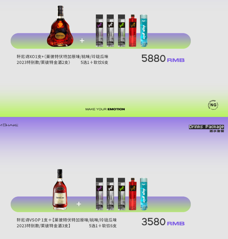Click the Hennessy XO bottle image
This screenshot has width=228, height=239.
[x=60, y=26]
